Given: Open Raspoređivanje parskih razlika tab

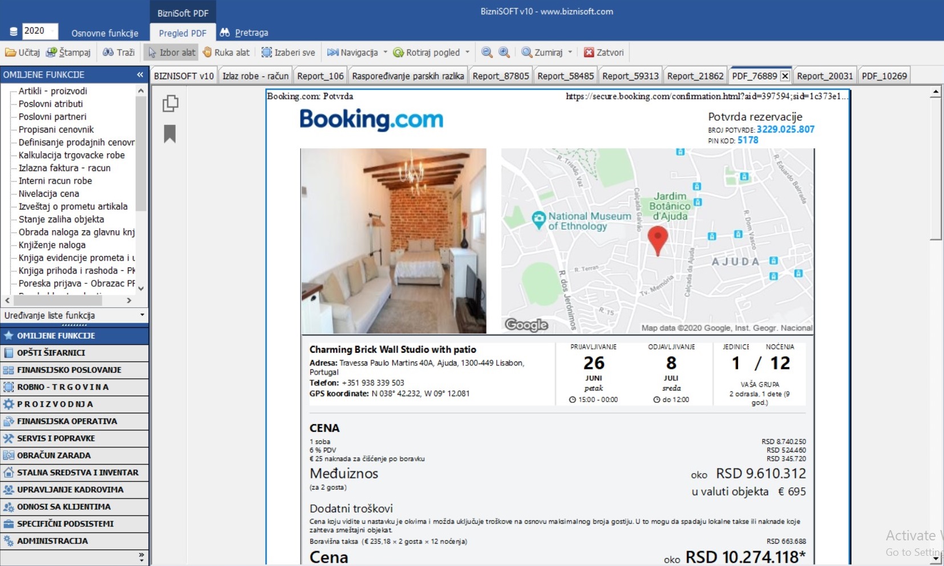Looking at the screenshot, I should point(408,76).
